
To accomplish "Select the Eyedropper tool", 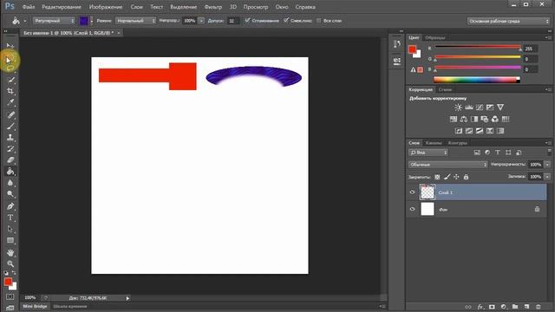I will coord(10,102).
